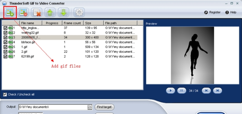Screen dimensions: 242x114
Task: Click the Output path input field
Action: (53, 107)
